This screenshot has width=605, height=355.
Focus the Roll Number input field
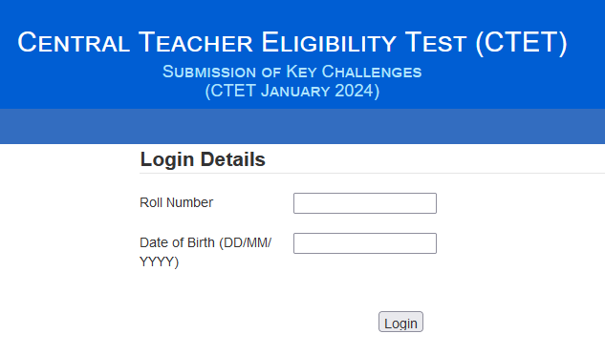pyautogui.click(x=364, y=203)
